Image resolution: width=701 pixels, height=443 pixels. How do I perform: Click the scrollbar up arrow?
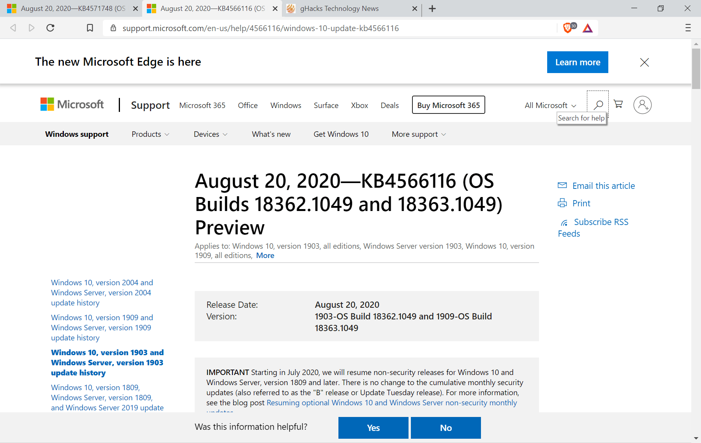696,44
